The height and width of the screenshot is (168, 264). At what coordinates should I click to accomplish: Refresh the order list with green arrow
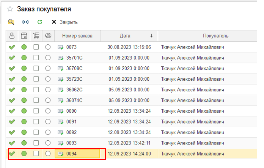(39, 22)
